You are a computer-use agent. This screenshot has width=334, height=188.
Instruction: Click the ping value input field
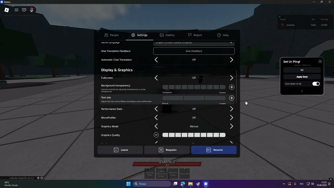point(302,70)
